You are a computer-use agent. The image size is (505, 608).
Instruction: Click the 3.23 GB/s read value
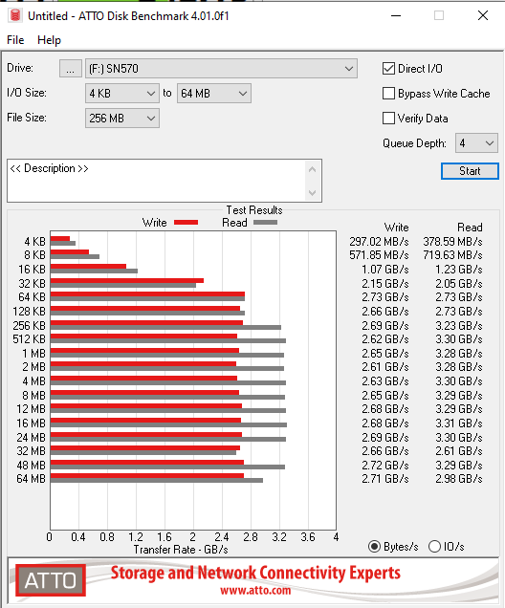[459, 325]
